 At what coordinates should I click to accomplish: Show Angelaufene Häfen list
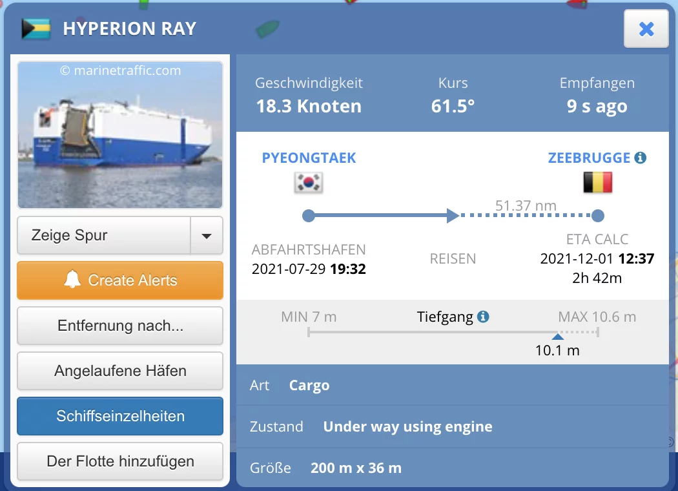coord(120,371)
